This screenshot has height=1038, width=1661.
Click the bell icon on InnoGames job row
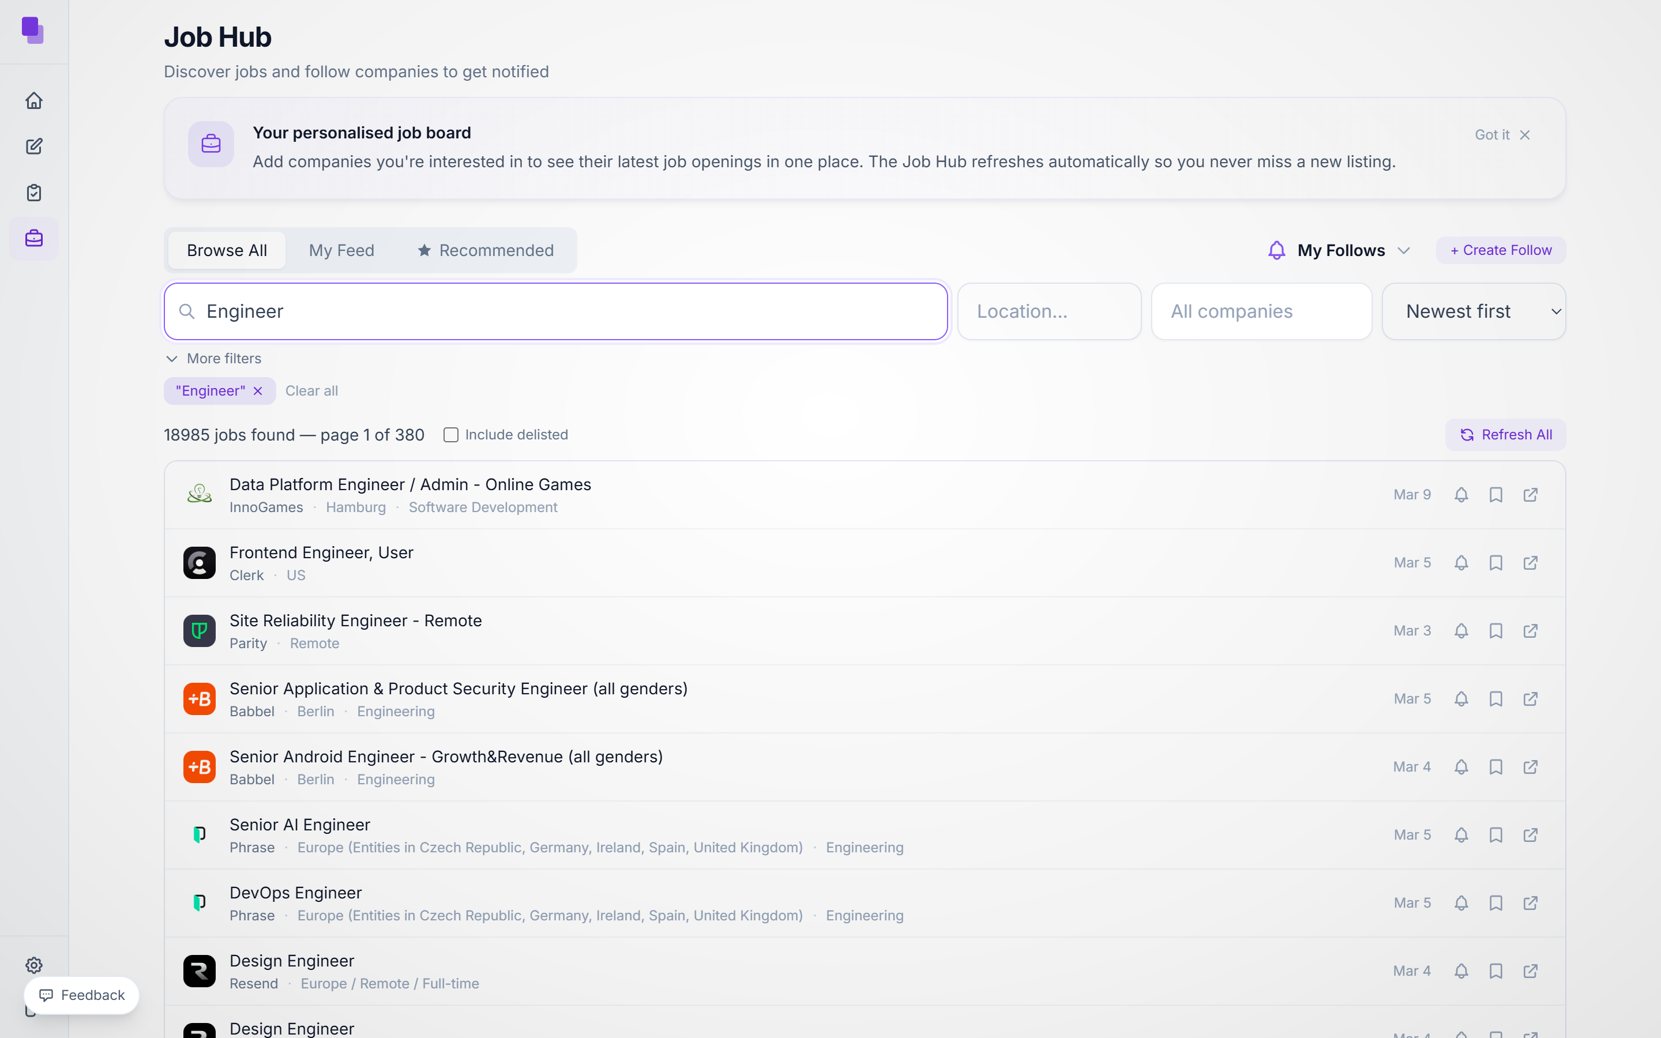tap(1461, 494)
